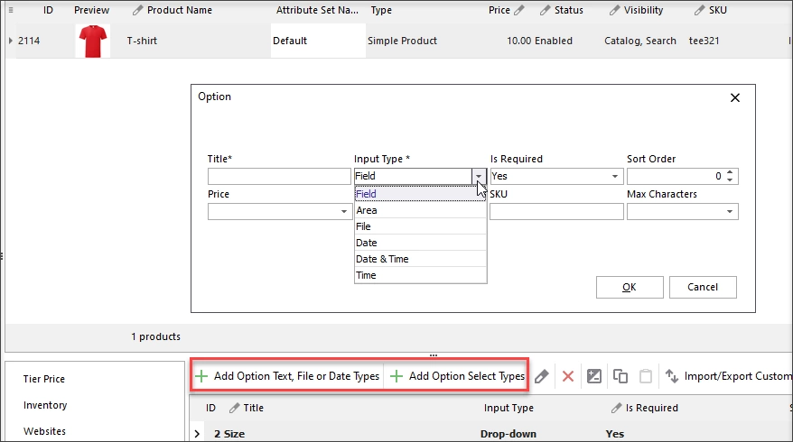Choose Date in the Input Type list
The height and width of the screenshot is (442, 793).
[420, 243]
